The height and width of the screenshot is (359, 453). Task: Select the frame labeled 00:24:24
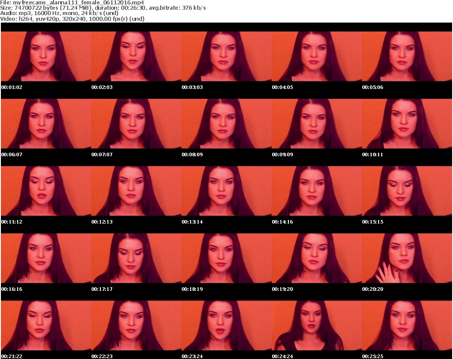(316, 325)
